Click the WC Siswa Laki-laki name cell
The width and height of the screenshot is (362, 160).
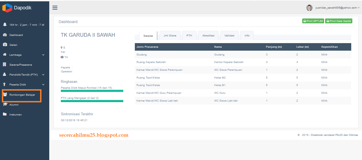[226, 101]
